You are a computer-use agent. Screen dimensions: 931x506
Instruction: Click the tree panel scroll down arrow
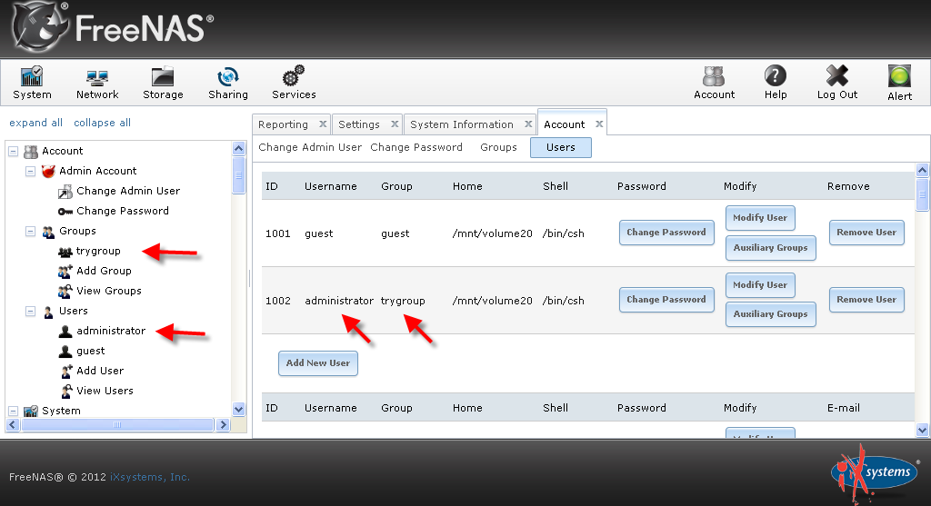coord(239,410)
